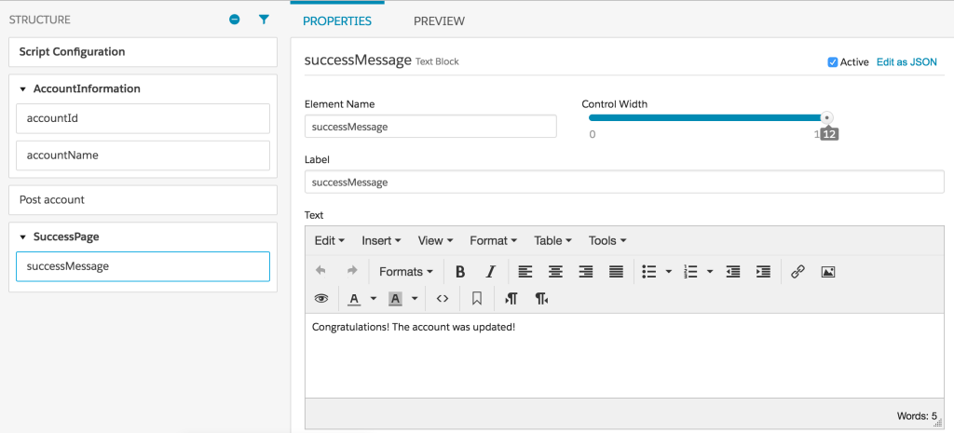Collapse the AccountInformation section
The height and width of the screenshot is (433, 954).
click(22, 89)
